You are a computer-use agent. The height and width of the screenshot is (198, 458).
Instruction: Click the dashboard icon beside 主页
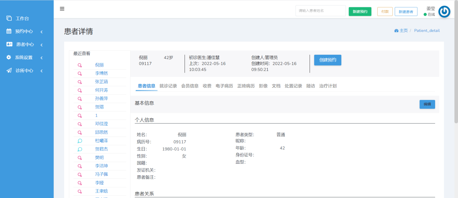pos(396,31)
